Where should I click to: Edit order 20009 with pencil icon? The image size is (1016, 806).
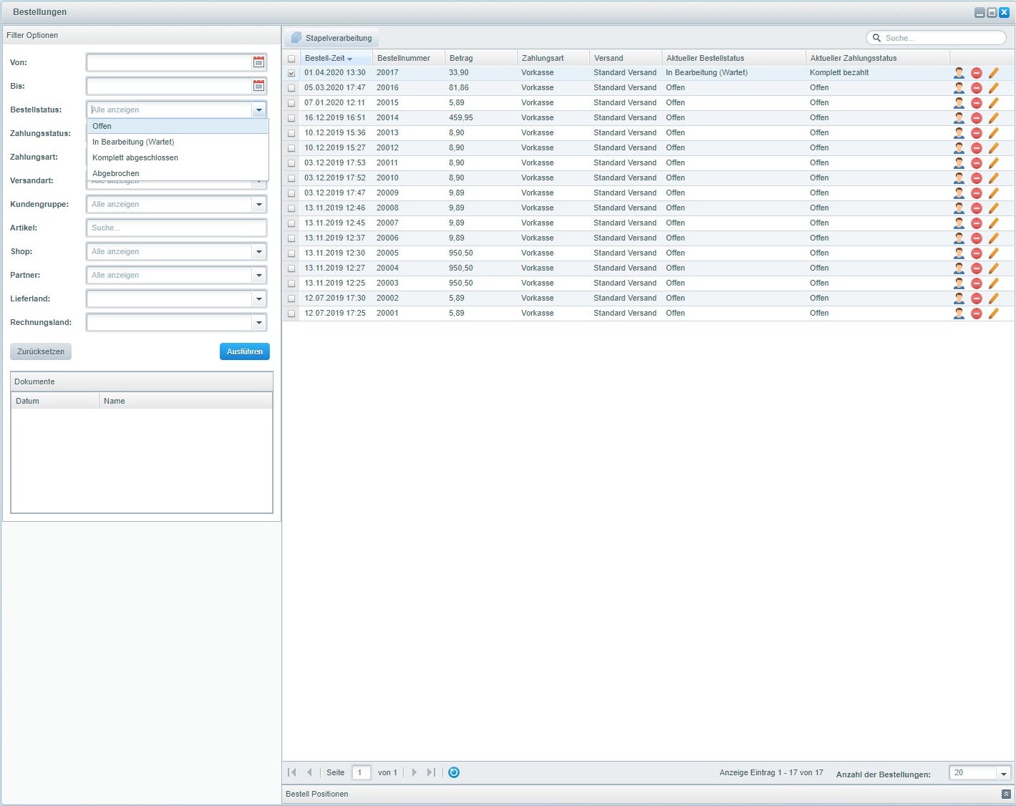click(993, 193)
